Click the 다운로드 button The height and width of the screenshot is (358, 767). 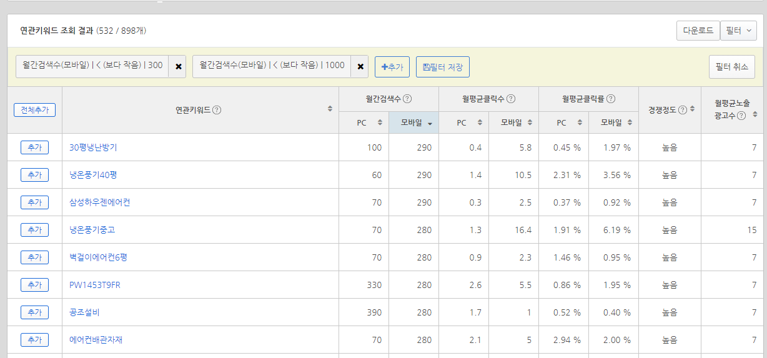tap(698, 31)
